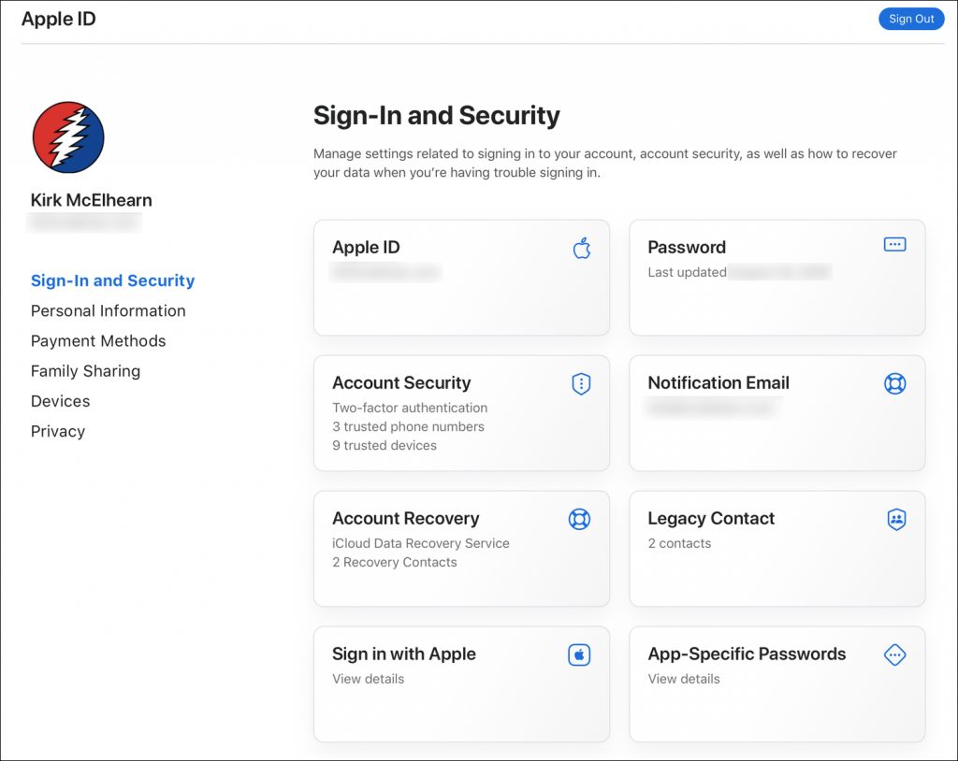Open the Personal Information section
Image resolution: width=958 pixels, height=761 pixels.
[108, 310]
